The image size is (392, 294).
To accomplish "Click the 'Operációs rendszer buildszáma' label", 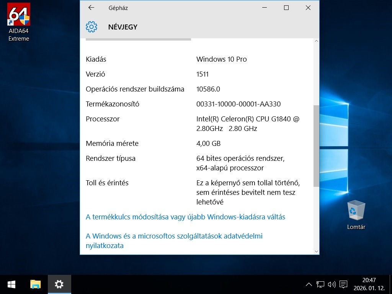I will tap(135, 89).
